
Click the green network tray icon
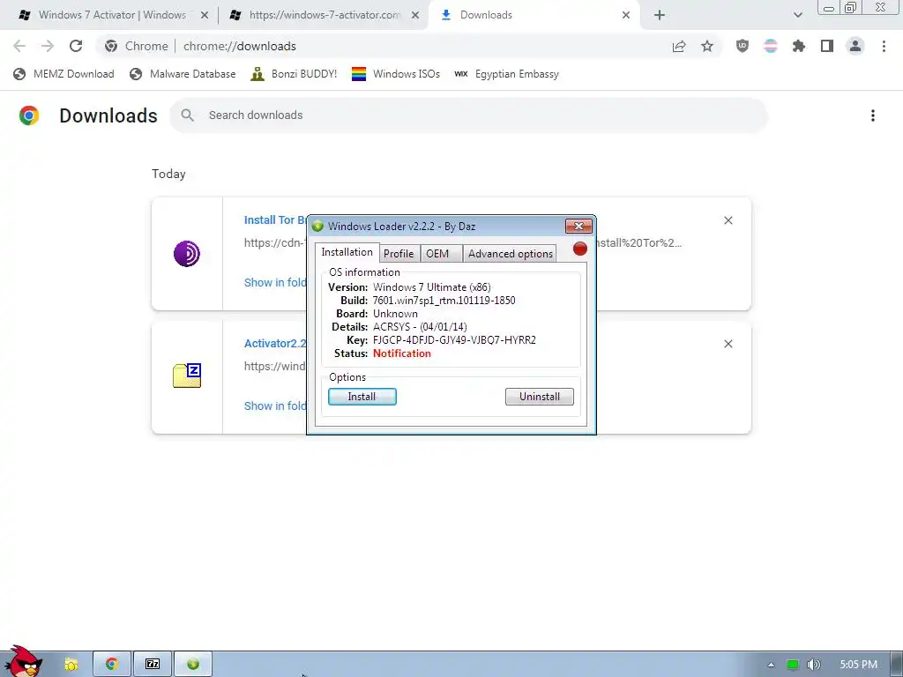point(793,665)
